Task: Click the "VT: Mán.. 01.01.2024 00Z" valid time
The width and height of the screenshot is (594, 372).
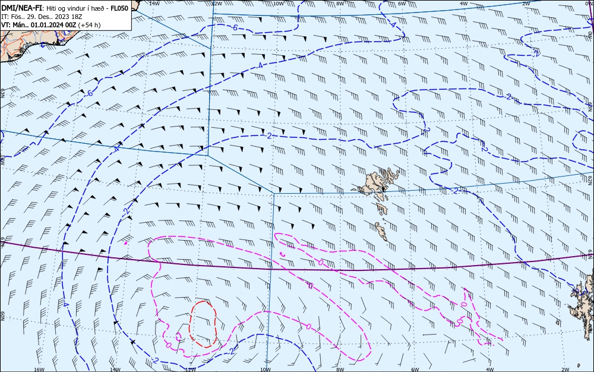Action: [39, 25]
